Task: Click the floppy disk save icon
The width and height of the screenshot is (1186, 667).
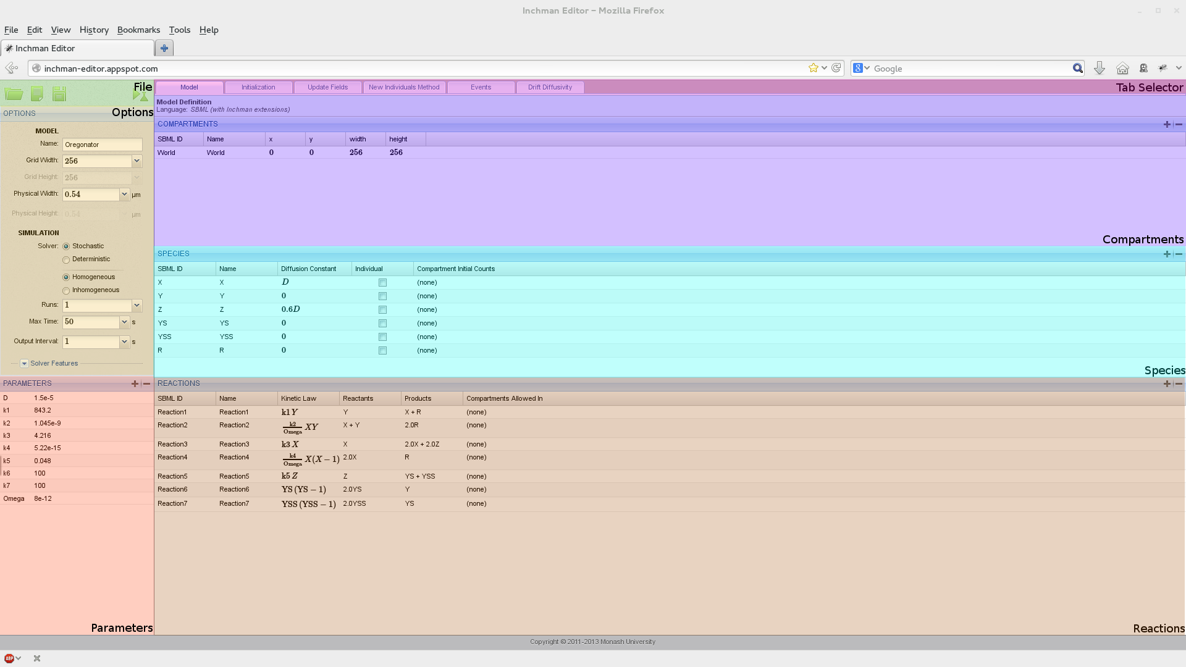Action: click(59, 94)
